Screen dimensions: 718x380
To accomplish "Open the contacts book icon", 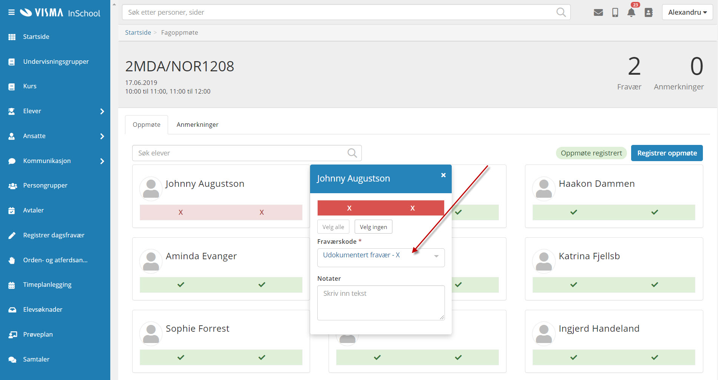I will pyautogui.click(x=649, y=12).
